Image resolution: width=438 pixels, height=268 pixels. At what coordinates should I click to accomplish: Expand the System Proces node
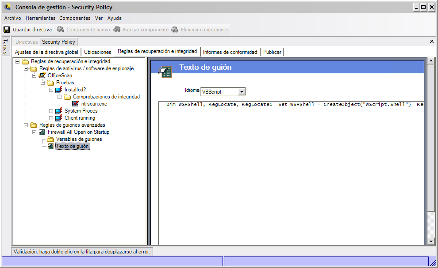click(51, 111)
